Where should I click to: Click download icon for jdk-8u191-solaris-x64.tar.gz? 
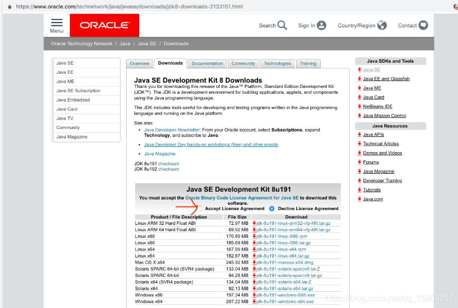[x=254, y=289]
